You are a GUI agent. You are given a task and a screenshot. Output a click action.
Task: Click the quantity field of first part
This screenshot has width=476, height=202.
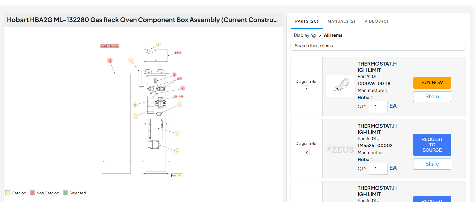click(x=378, y=106)
